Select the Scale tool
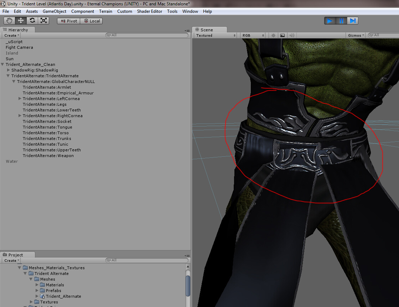399x307 pixels. click(44, 20)
